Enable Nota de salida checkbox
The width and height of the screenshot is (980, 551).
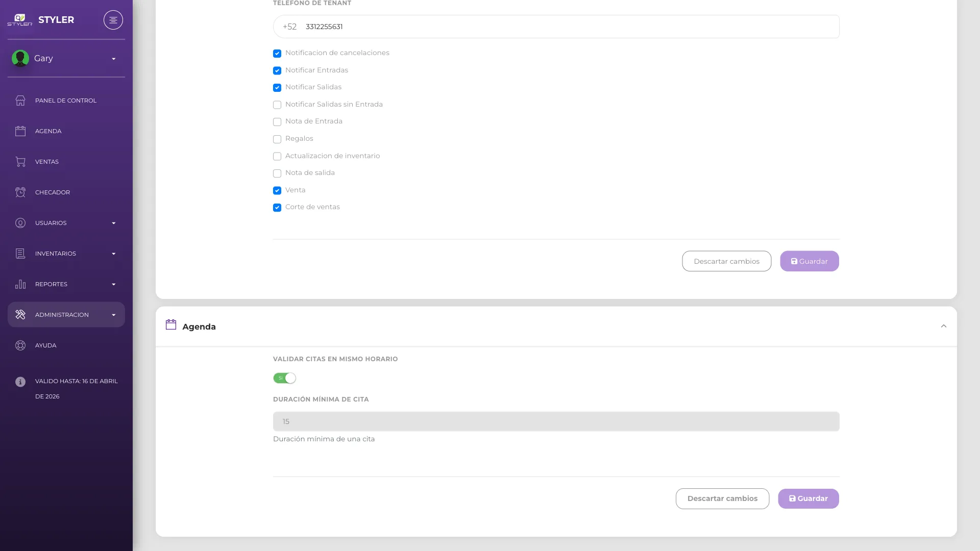point(277,173)
